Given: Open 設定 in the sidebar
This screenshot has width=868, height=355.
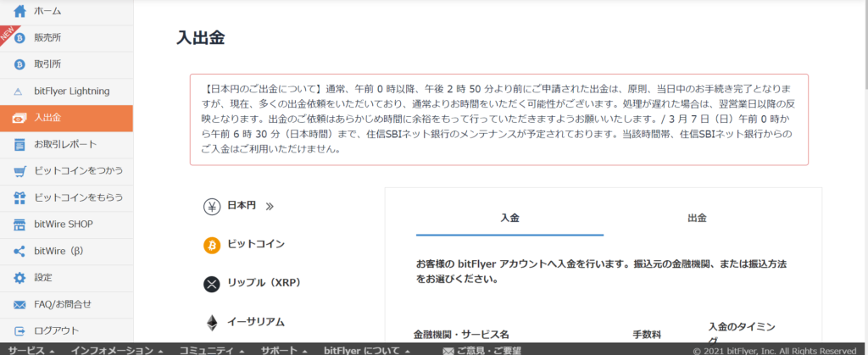Looking at the screenshot, I should pos(66,278).
